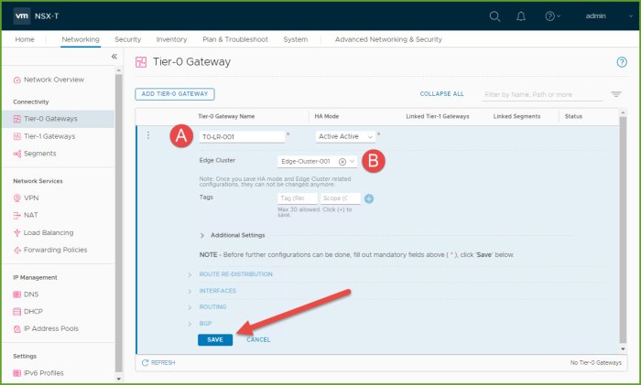This screenshot has height=385, width=641.
Task: Switch to the Security tab
Action: pyautogui.click(x=127, y=39)
